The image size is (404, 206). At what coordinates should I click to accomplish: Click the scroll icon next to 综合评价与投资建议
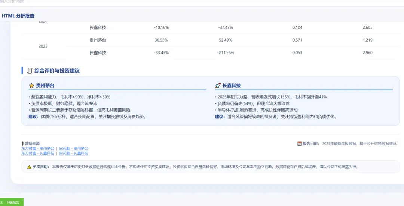tap(30, 70)
